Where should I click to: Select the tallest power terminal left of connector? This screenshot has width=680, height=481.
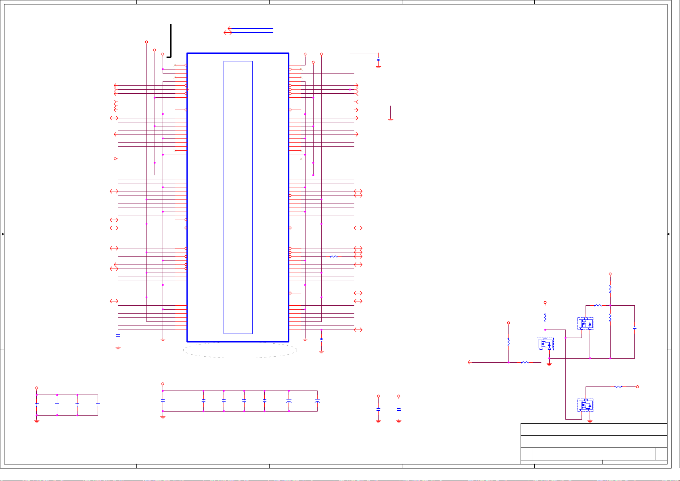click(x=146, y=42)
